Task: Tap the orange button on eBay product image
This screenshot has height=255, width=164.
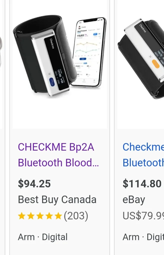Action: [156, 64]
